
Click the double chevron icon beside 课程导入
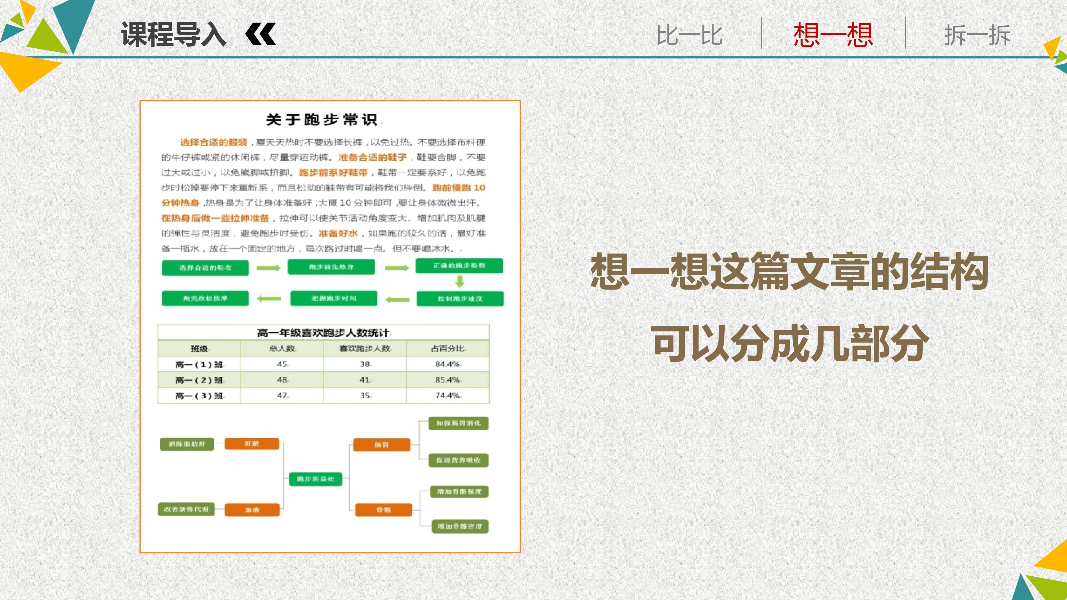point(261,34)
